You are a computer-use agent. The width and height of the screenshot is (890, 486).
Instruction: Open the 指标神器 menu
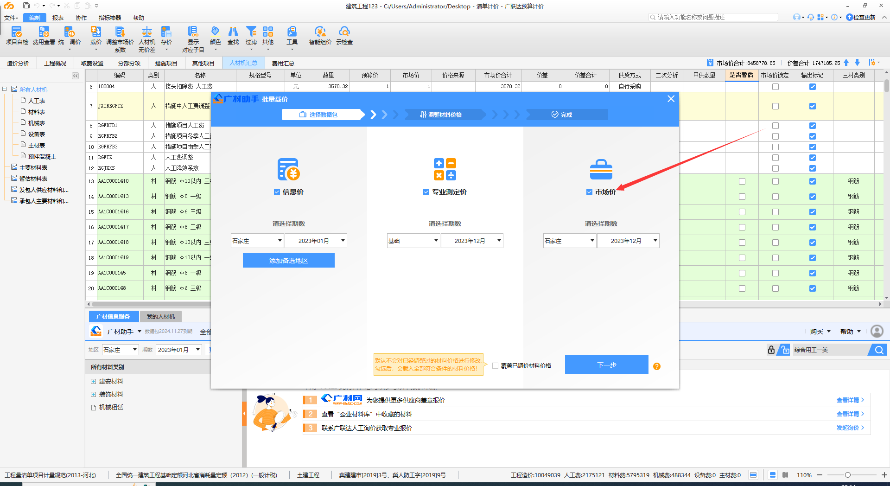coord(110,18)
